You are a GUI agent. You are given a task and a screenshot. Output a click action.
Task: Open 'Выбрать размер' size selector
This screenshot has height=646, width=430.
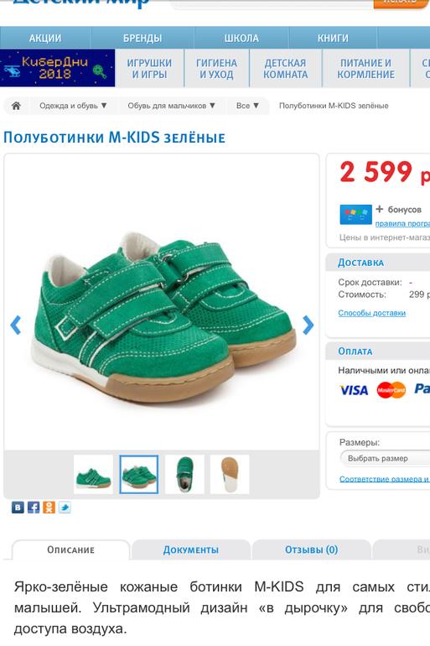pyautogui.click(x=385, y=459)
